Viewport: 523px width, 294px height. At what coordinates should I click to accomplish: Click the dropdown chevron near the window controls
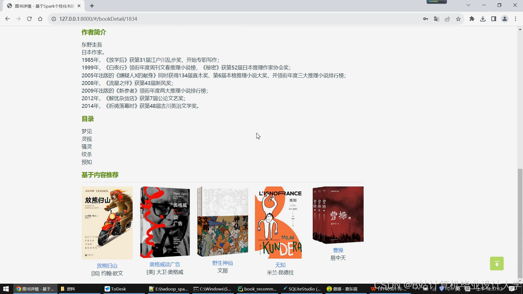469,5
